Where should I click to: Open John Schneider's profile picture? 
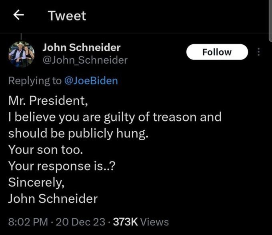point(22,54)
